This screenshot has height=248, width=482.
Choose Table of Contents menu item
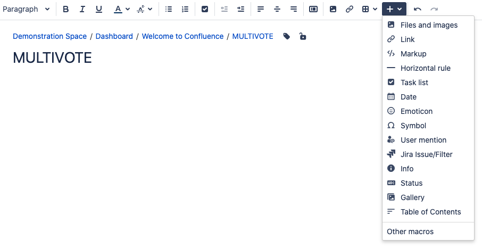click(x=430, y=212)
